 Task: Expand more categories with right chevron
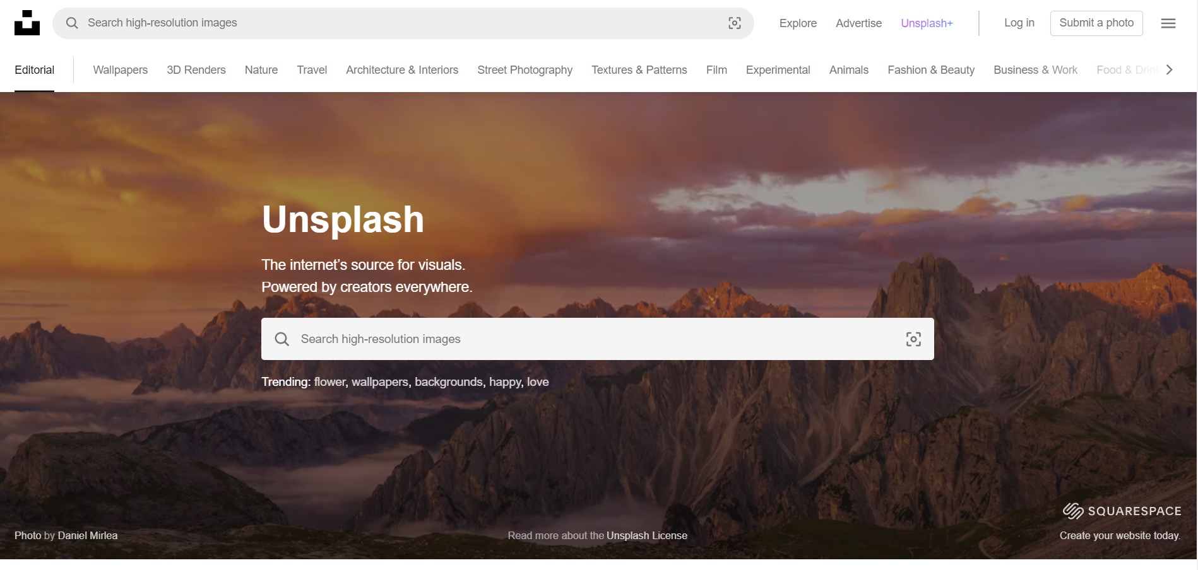click(x=1170, y=70)
